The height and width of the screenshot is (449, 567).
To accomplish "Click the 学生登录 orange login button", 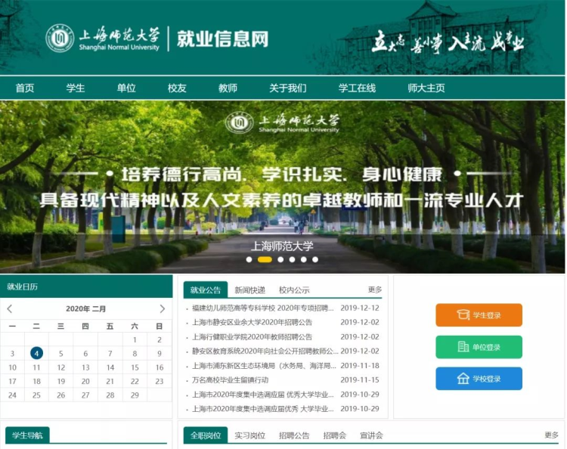I will point(479,315).
